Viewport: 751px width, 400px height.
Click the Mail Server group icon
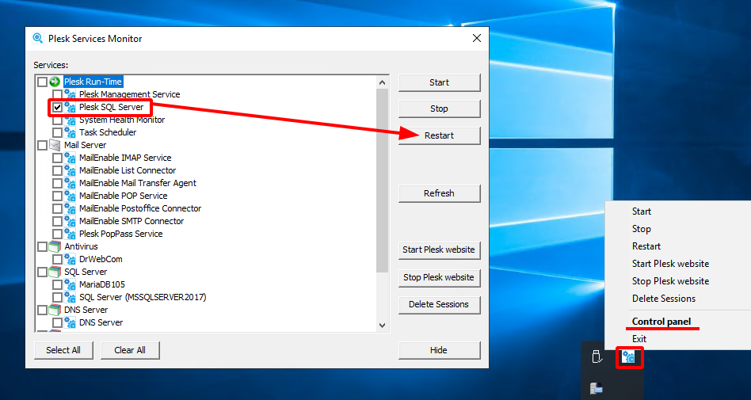pos(55,145)
